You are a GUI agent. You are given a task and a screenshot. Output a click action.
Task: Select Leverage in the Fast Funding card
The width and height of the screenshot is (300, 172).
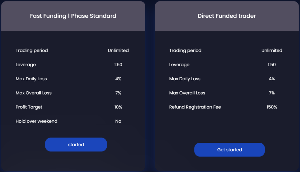[26, 64]
